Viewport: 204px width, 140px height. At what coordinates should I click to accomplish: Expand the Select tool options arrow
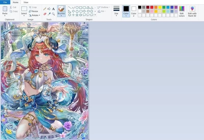(x=24, y=16)
